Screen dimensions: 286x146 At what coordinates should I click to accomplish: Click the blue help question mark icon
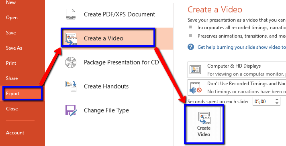click(x=191, y=47)
